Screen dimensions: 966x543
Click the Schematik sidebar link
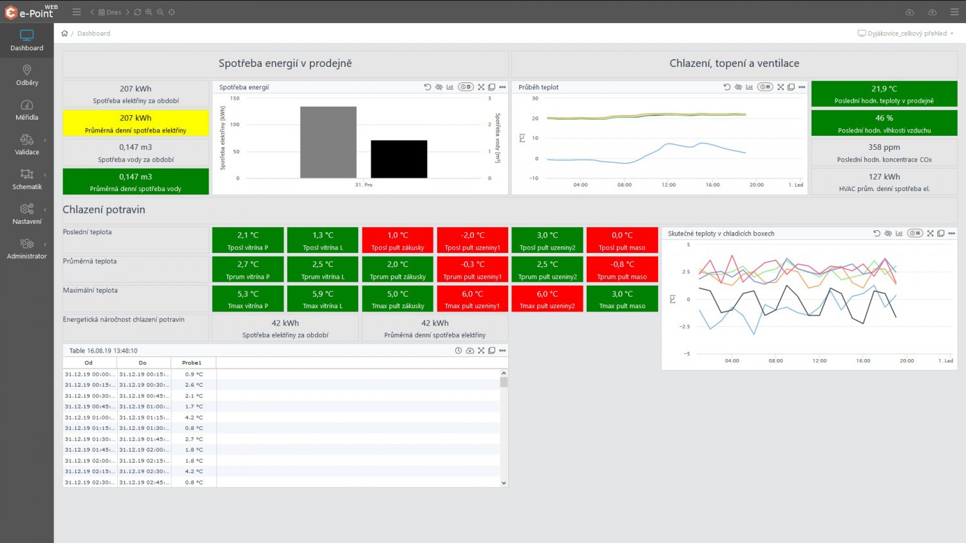(27, 179)
